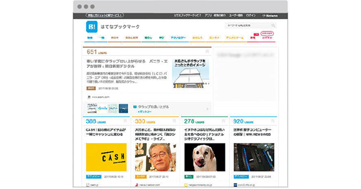Image resolution: width=361 pixels, height=189 pixels.
Task: Click the natgeo.nikkeibp.co.jp favicon
Action: pos(186,185)
